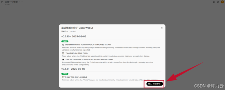Click the 最近更新内容于 Open WebUI title
The image size is (225, 90).
[77, 28]
